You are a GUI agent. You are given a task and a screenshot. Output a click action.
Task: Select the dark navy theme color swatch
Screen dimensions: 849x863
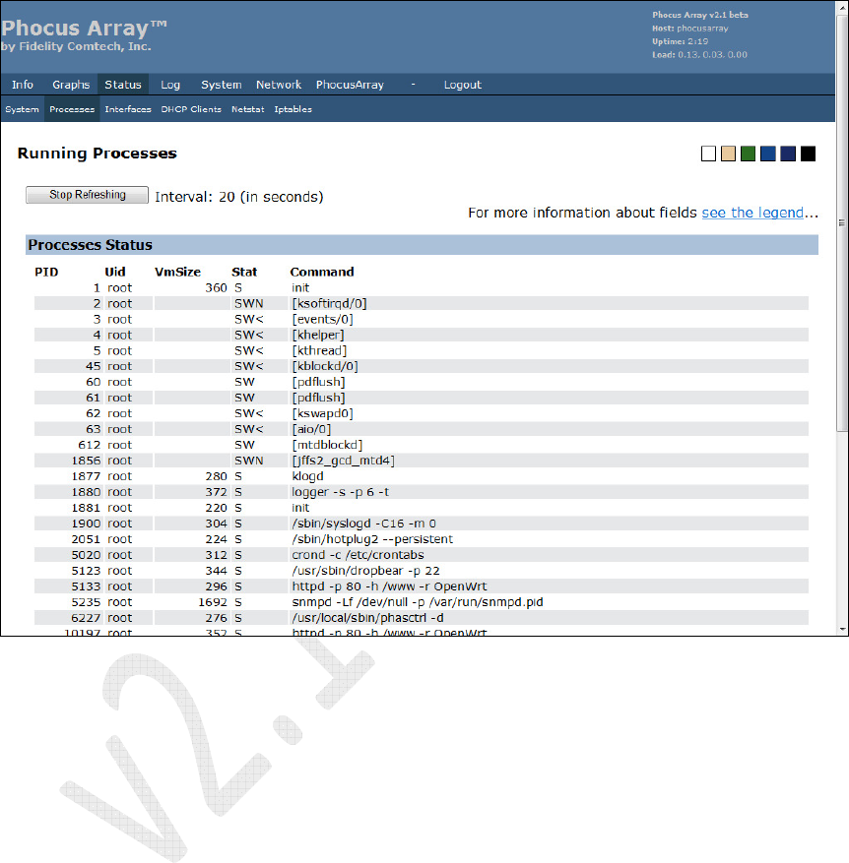788,154
